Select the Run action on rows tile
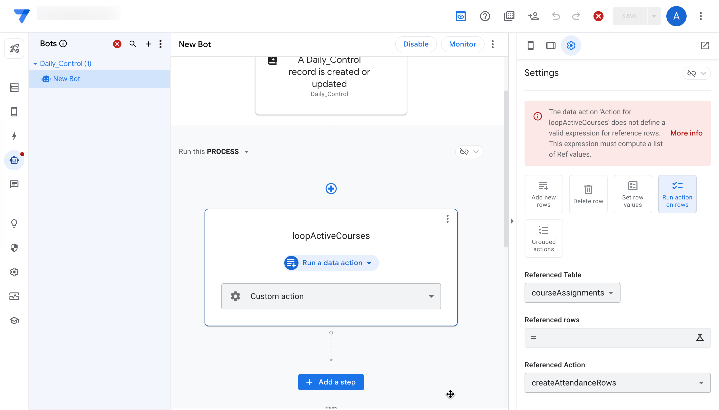 pyautogui.click(x=677, y=194)
